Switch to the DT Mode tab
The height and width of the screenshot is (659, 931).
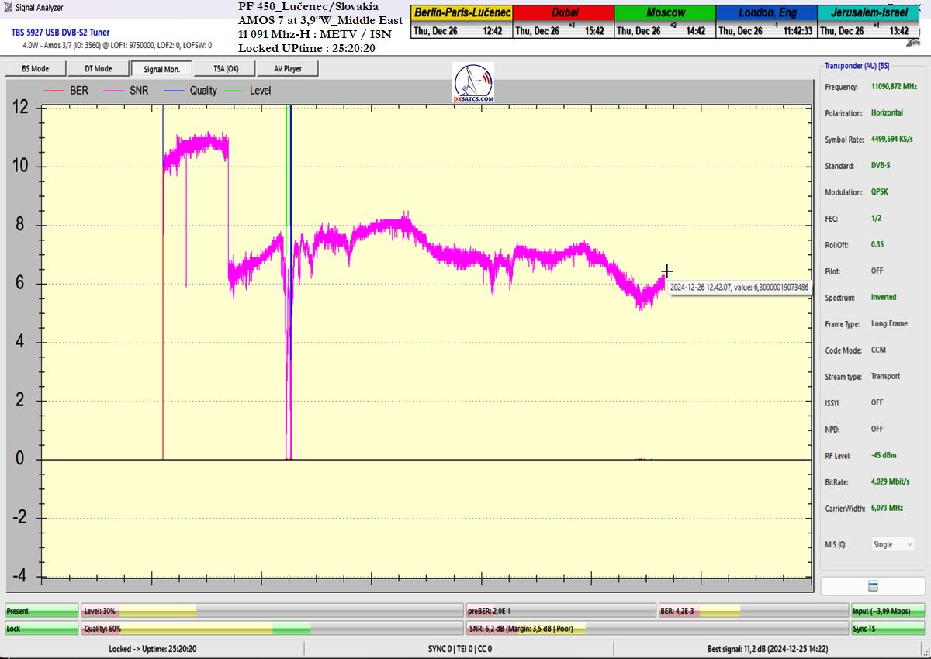[x=98, y=69]
